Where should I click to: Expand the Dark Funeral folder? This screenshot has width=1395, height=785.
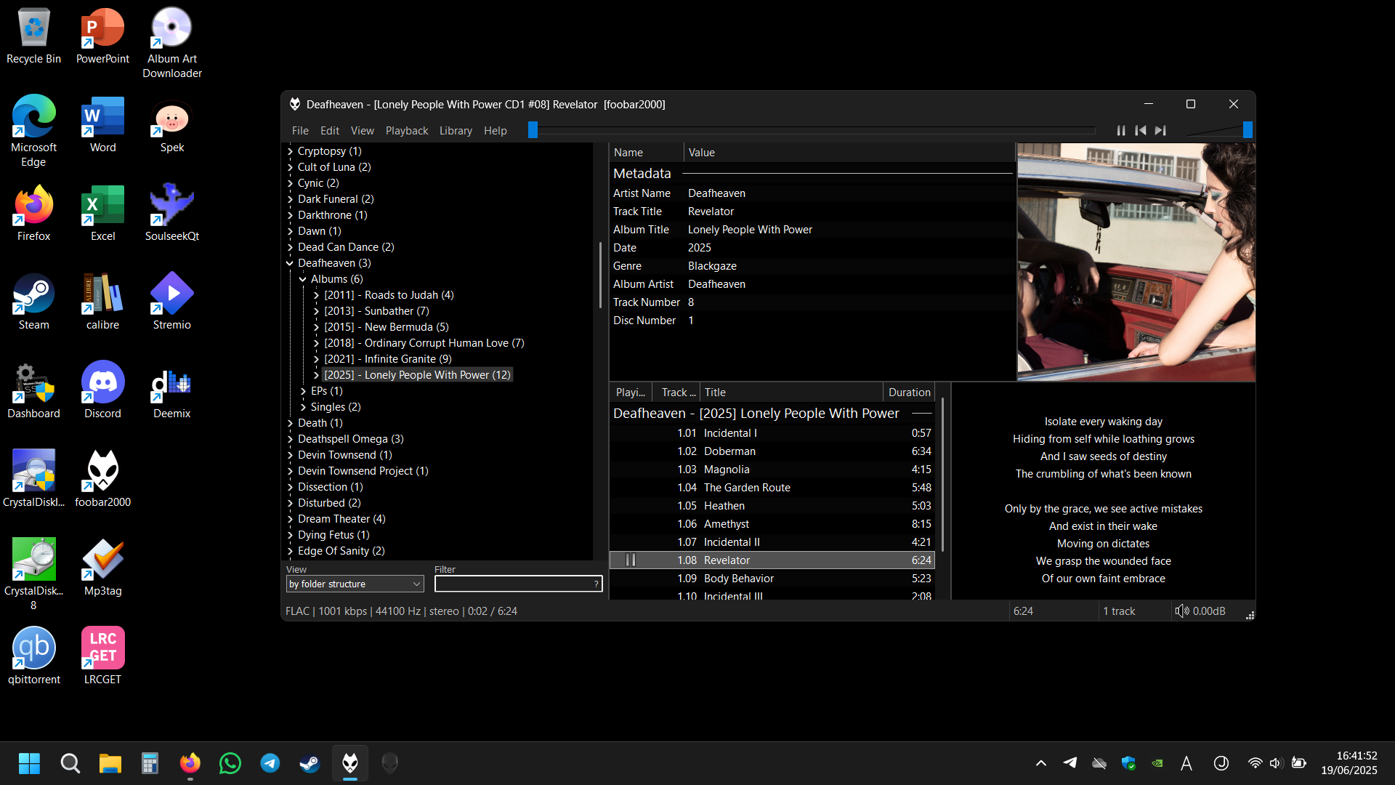[x=290, y=199]
